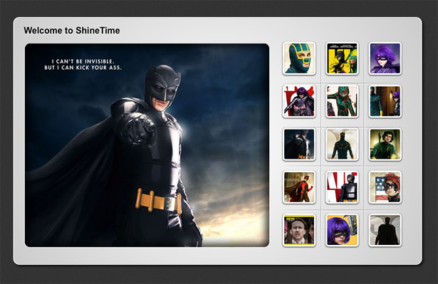Screen dimensions: 438x284
Task: Select the yellow comic poster thumbnail
Action: coord(342,58)
